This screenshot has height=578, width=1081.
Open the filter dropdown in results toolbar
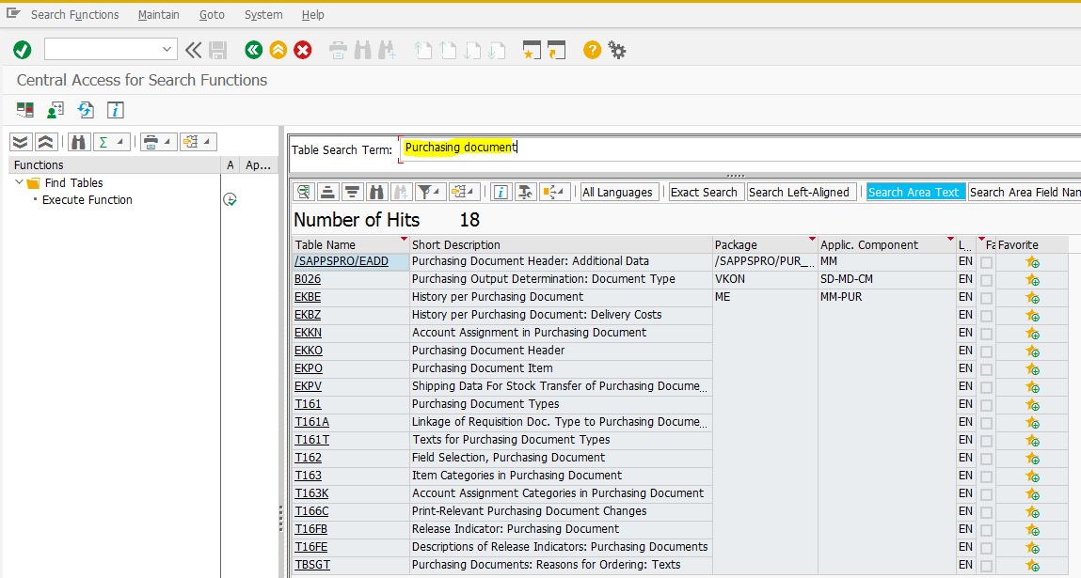[429, 192]
